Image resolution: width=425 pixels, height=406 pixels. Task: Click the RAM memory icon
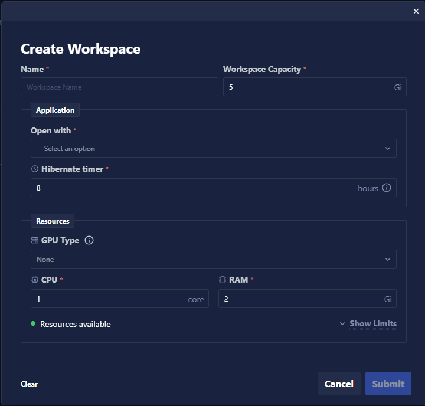tap(223, 280)
